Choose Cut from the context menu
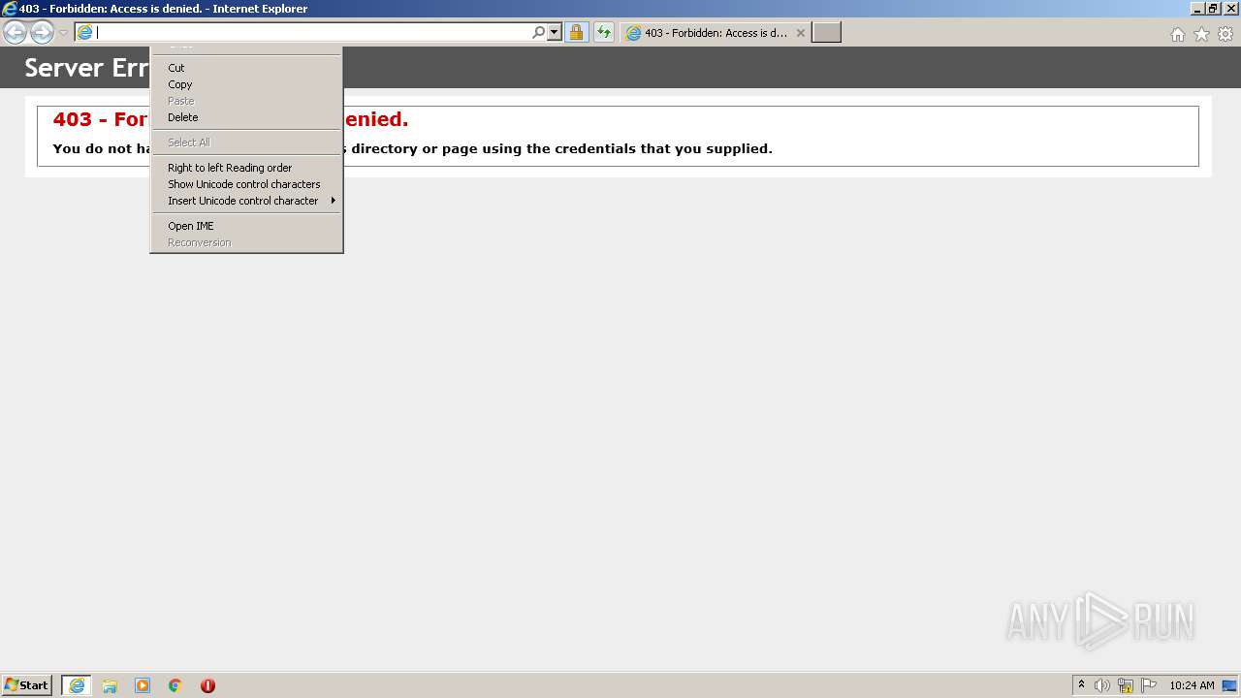 tap(246, 68)
